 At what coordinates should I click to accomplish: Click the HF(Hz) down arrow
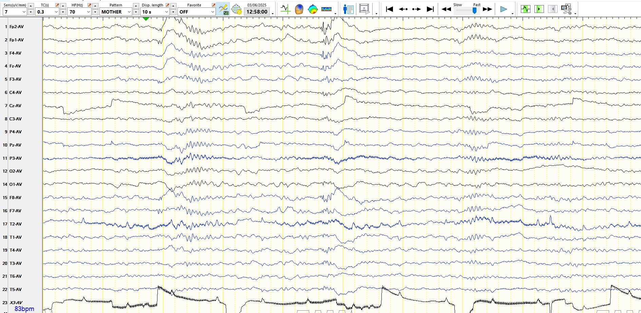pyautogui.click(x=95, y=12)
